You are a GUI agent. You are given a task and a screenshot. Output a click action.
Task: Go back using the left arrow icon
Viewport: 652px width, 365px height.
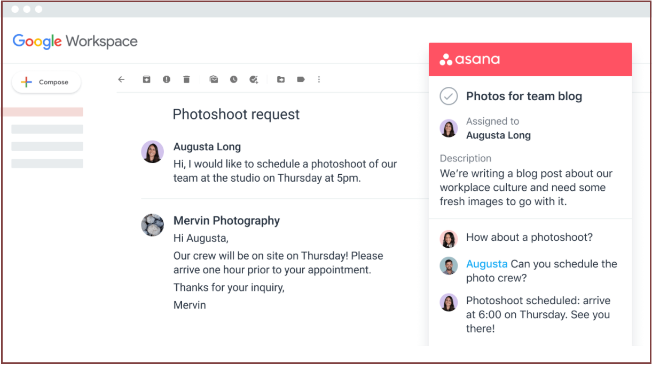tap(121, 79)
